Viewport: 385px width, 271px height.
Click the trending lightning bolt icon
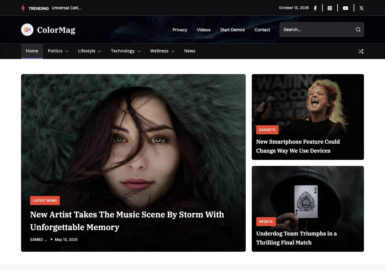pyautogui.click(x=23, y=8)
